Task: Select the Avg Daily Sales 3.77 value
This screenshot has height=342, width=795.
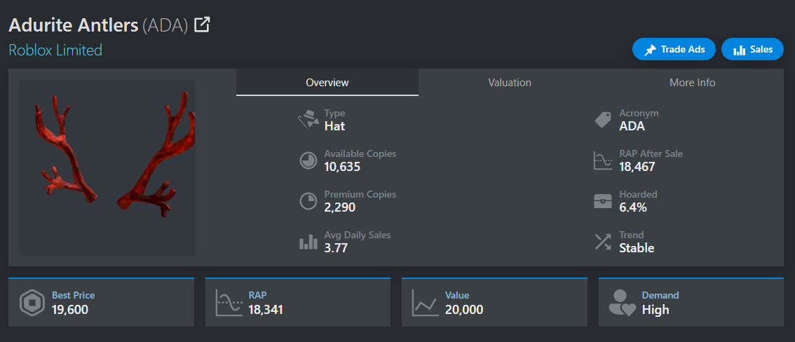Action: coord(336,248)
